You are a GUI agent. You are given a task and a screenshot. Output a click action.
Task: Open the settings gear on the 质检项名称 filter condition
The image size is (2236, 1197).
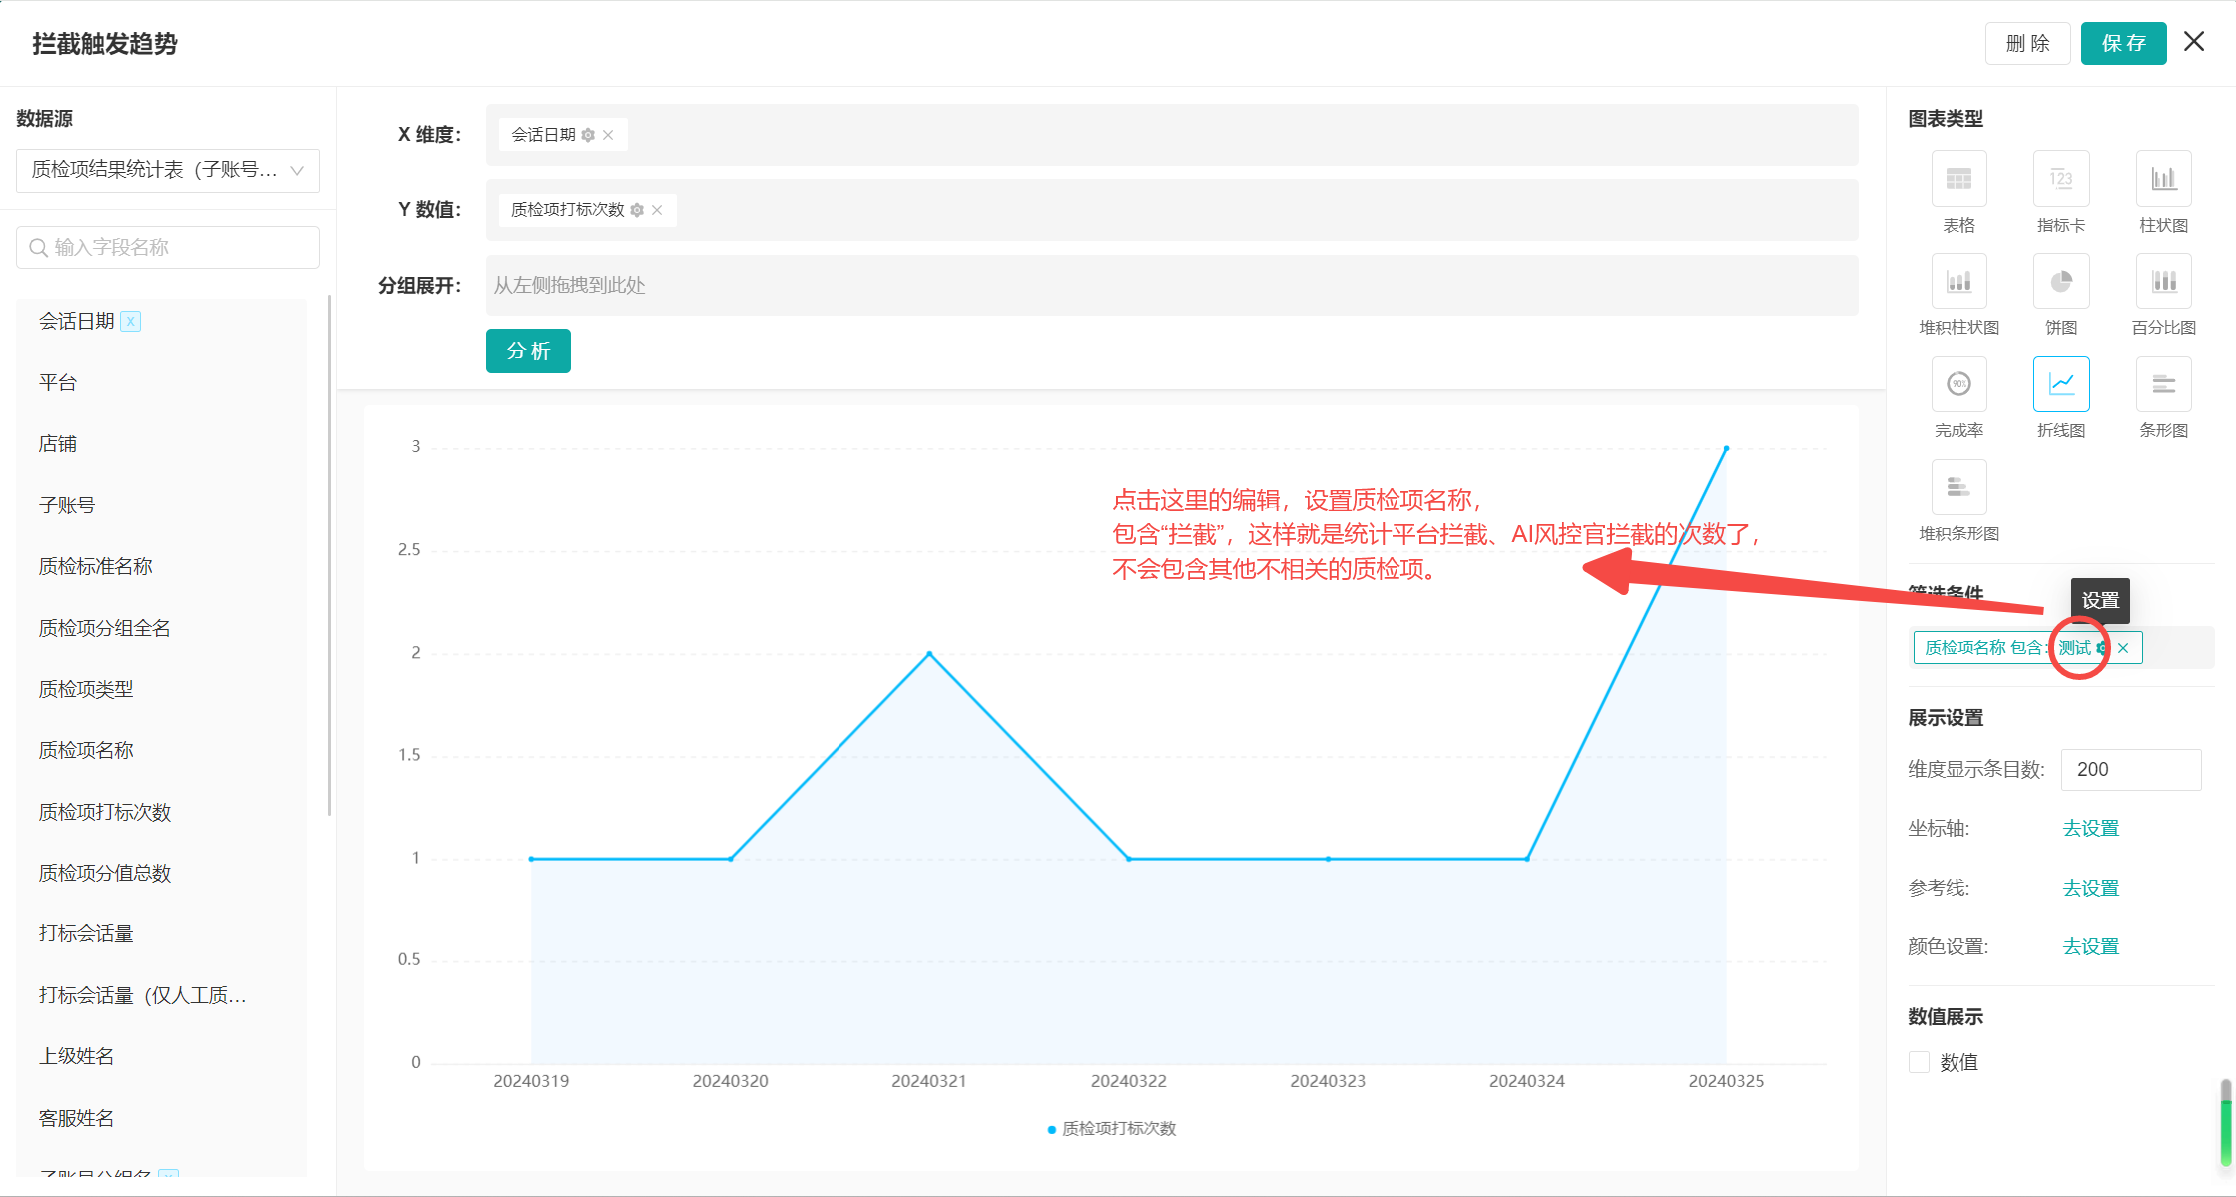pos(2102,648)
